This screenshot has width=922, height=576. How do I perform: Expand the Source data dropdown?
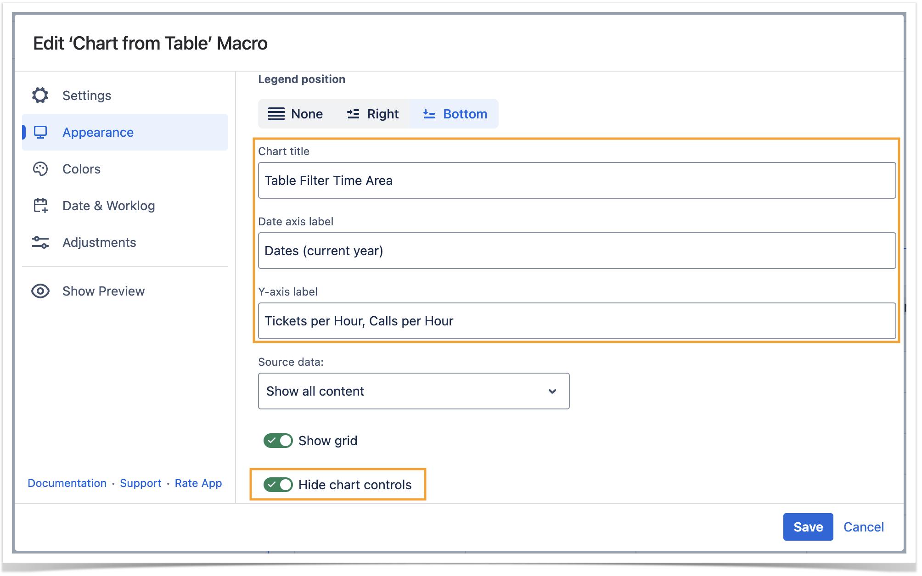413,391
